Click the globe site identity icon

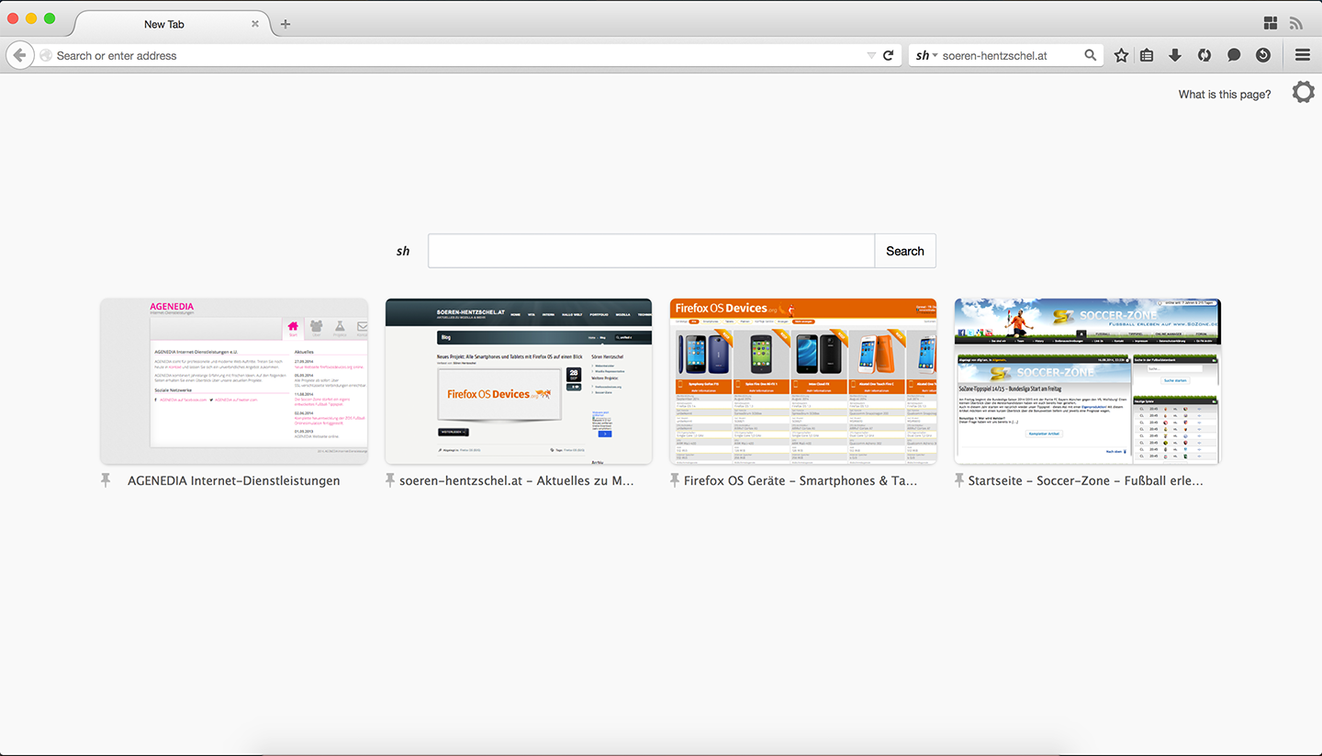click(x=46, y=55)
